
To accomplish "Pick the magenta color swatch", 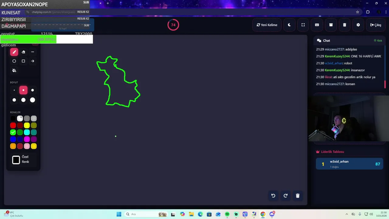I will click(27, 139).
